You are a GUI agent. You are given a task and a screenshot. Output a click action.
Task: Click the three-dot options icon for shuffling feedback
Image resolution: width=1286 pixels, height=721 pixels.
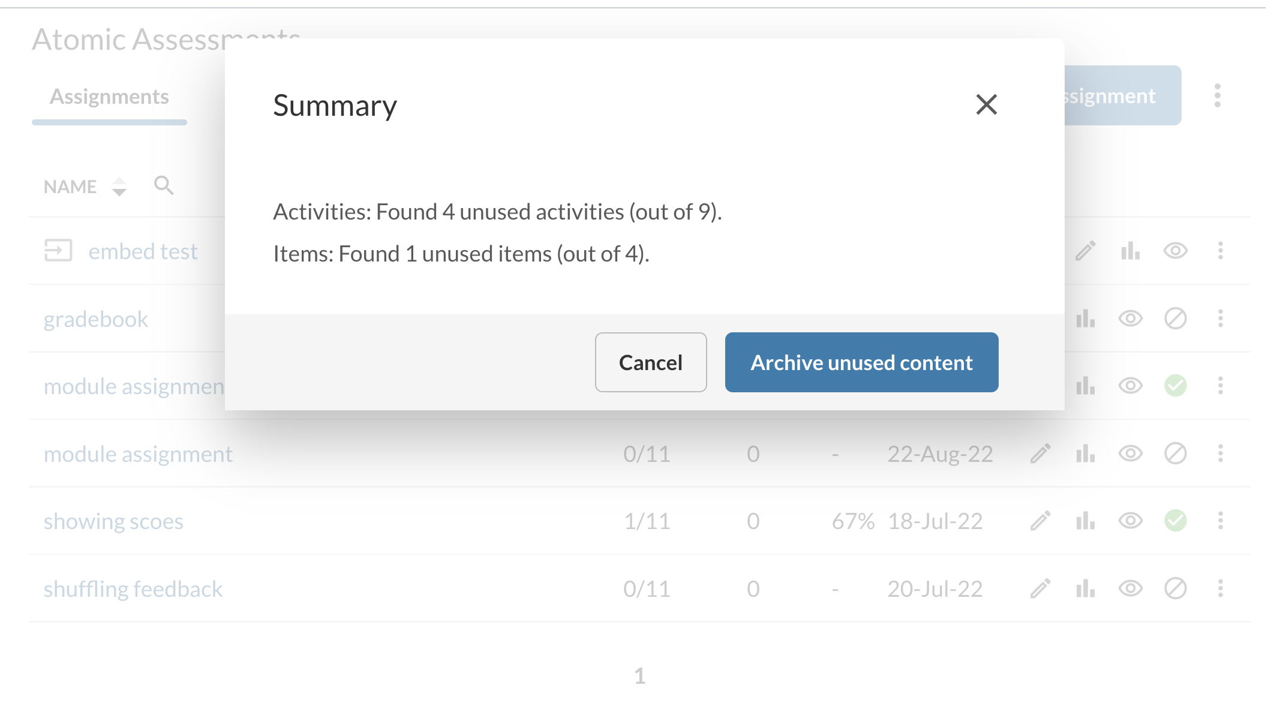(x=1220, y=588)
